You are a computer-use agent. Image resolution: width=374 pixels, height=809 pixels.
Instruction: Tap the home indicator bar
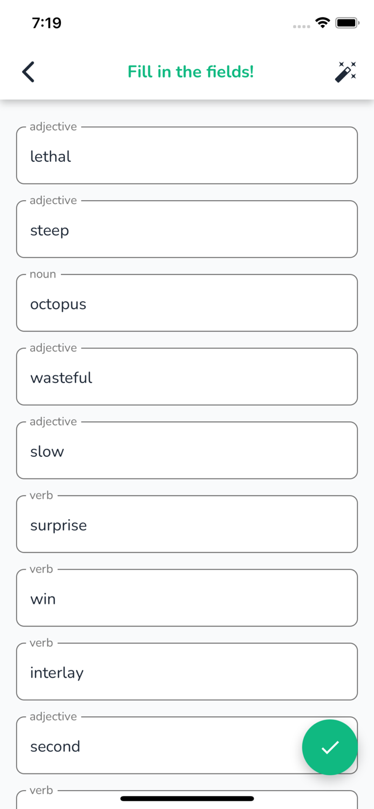tap(187, 798)
